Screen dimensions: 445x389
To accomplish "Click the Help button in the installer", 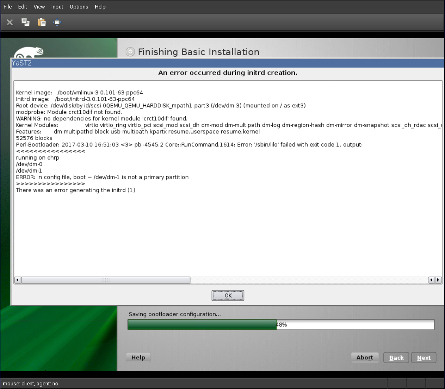I will 138,357.
